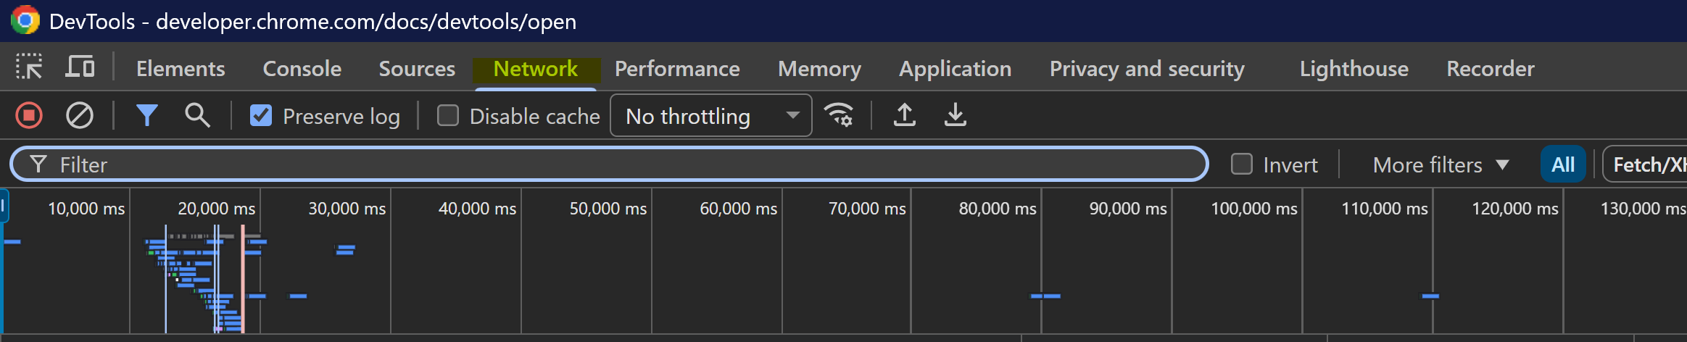The image size is (1687, 342).
Task: Tick the Invert filter checkbox
Action: (x=1242, y=164)
